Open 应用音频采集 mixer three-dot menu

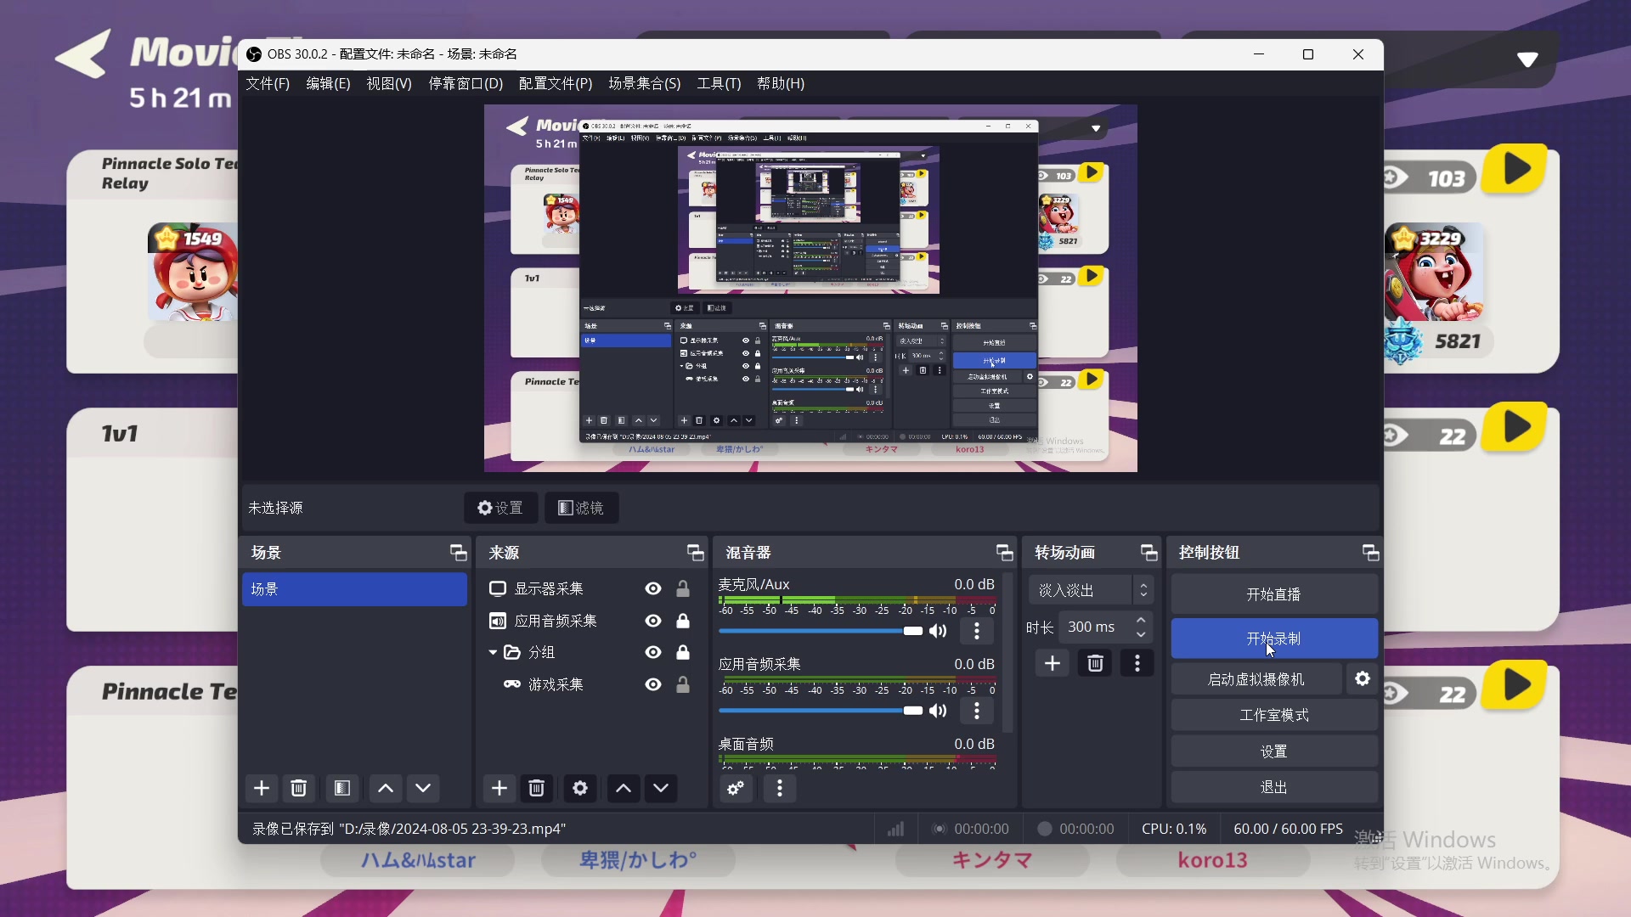[977, 711]
